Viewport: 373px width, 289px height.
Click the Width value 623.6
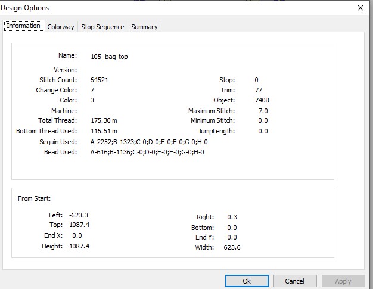point(232,247)
